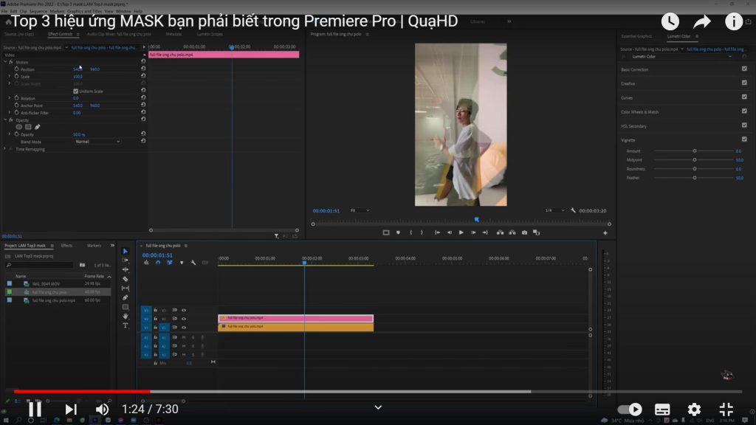
Task: Expand the Time Remapping section
Action: tap(4, 149)
